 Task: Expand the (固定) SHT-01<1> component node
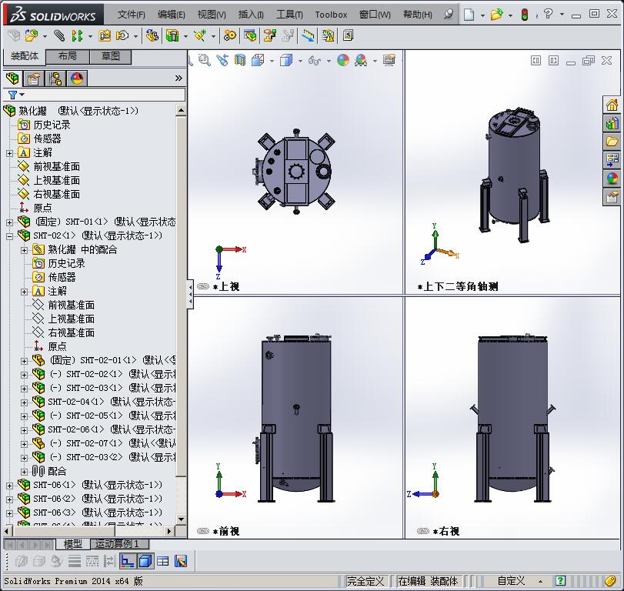(x=9, y=222)
